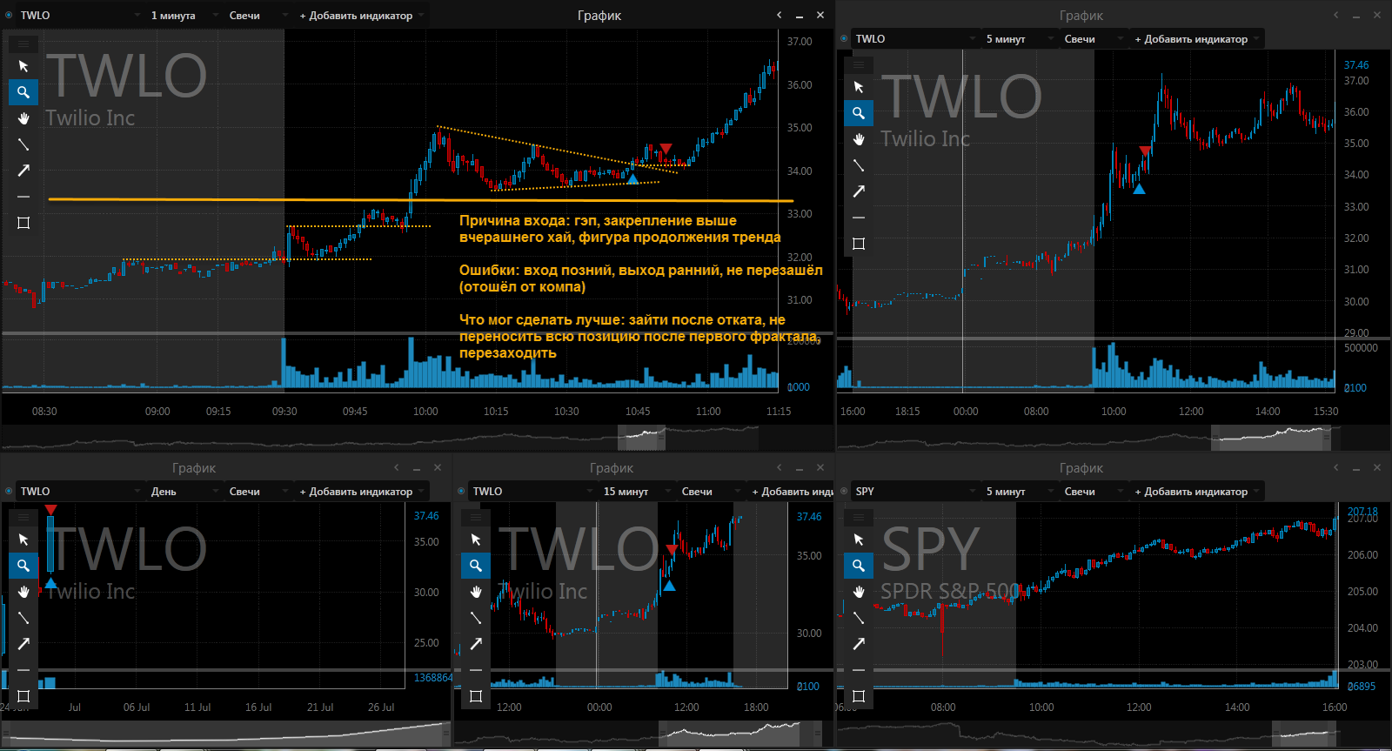Choose the trend line tool in the TWLO 15-minute chart
Image resolution: width=1392 pixels, height=751 pixels.
tap(476, 618)
